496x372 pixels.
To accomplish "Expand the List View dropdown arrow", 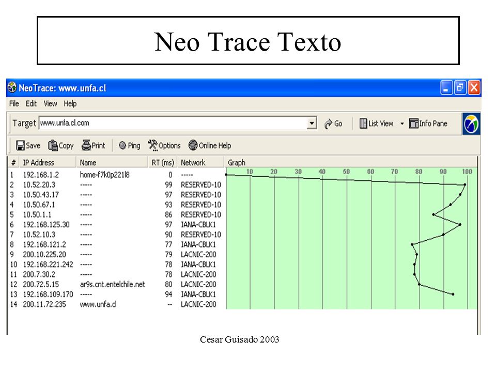I will [402, 123].
